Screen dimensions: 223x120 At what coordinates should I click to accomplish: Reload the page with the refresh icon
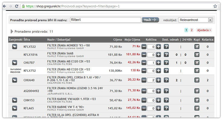pyautogui.click(x=17, y=6)
